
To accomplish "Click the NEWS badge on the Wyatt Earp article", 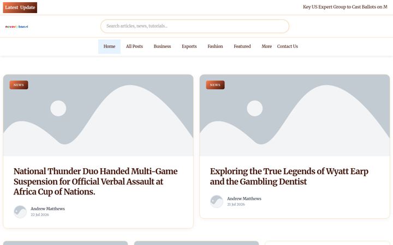I will [x=215, y=85].
